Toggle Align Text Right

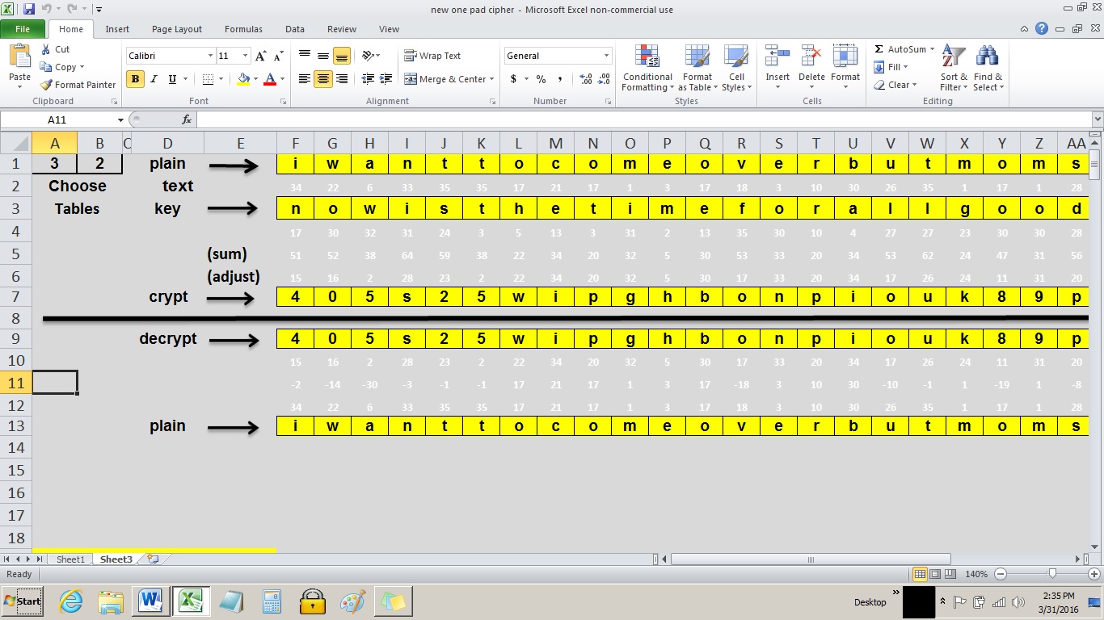pos(342,79)
